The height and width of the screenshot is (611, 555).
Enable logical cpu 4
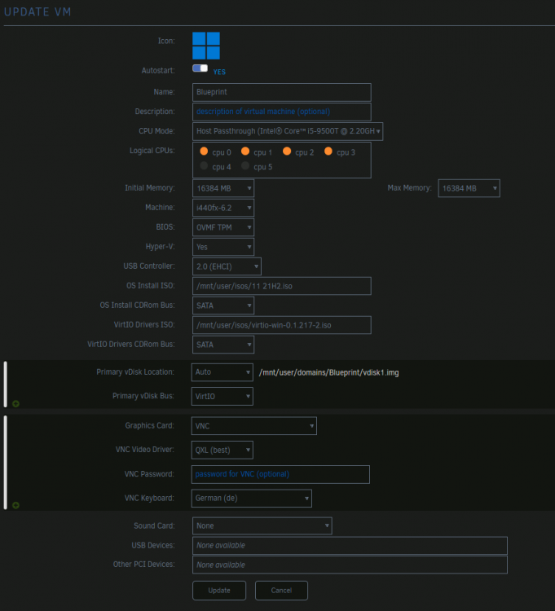point(204,165)
